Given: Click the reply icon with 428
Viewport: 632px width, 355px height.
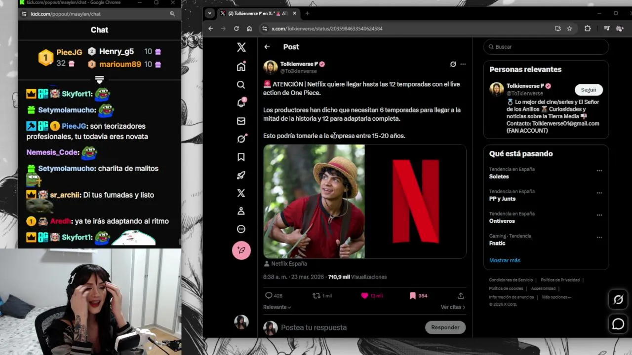Looking at the screenshot, I should tap(269, 295).
